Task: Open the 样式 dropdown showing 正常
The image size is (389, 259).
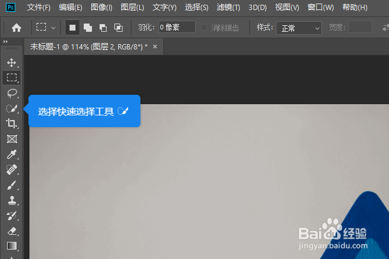Action: (299, 28)
